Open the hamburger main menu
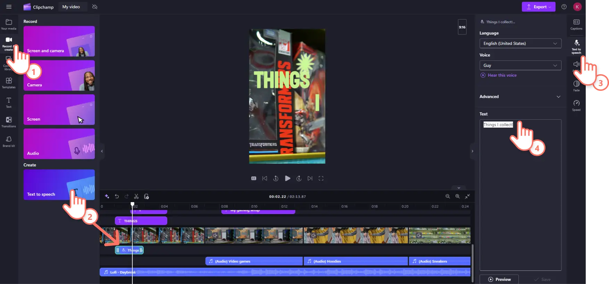 click(x=9, y=7)
